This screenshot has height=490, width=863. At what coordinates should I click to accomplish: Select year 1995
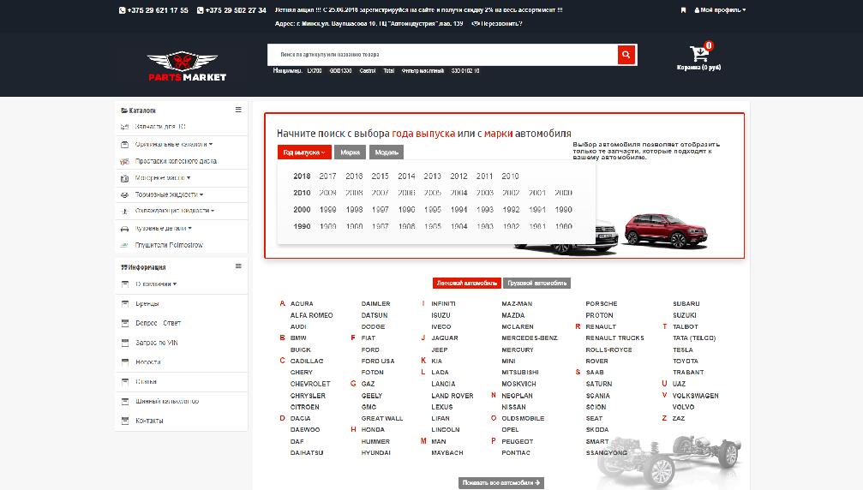(433, 210)
